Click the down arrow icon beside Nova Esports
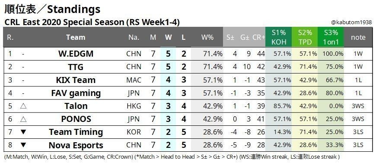The height and width of the screenshot is (163, 376). 23,145
